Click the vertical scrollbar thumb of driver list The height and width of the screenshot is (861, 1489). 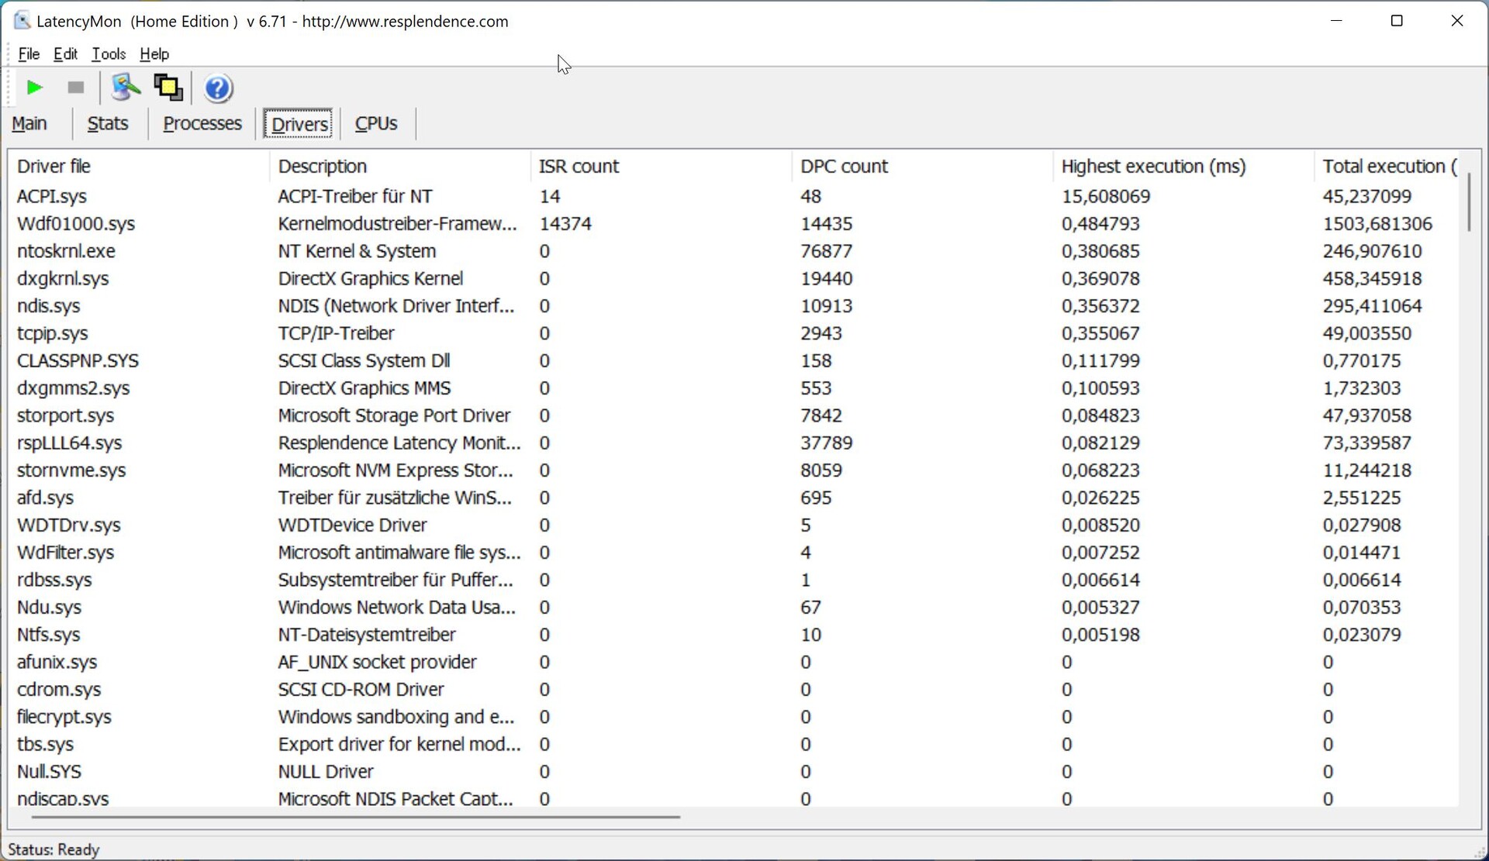(x=1468, y=201)
